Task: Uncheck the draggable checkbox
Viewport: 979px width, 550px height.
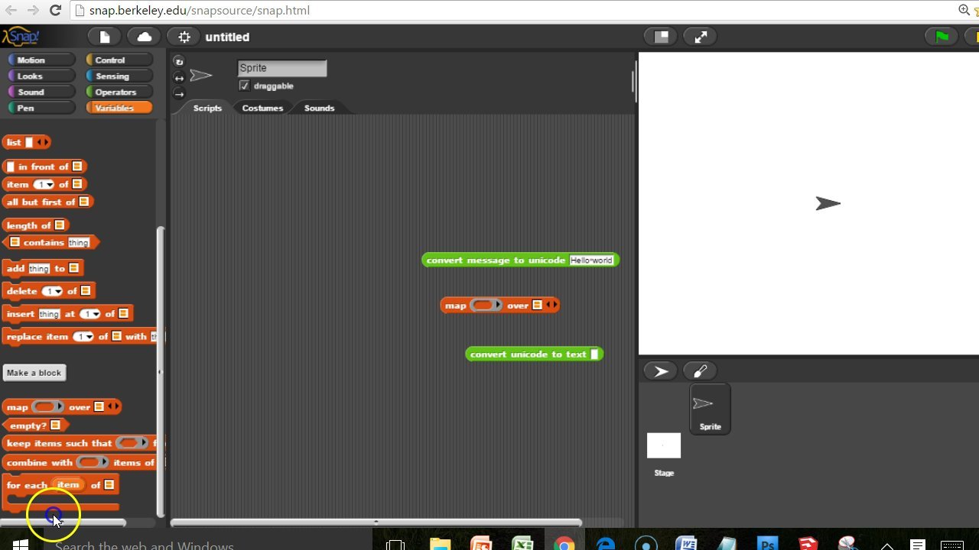Action: tap(244, 86)
